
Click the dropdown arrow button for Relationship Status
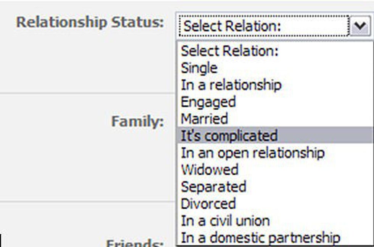pyautogui.click(x=360, y=26)
